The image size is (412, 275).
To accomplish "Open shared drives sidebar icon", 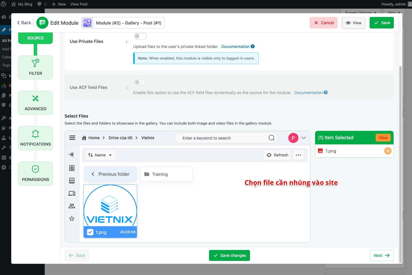I will [72, 180].
